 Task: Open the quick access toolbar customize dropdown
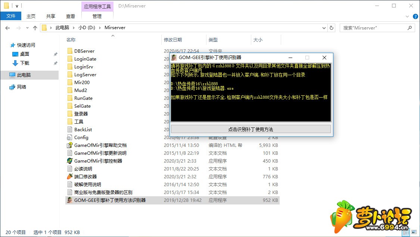16,6
